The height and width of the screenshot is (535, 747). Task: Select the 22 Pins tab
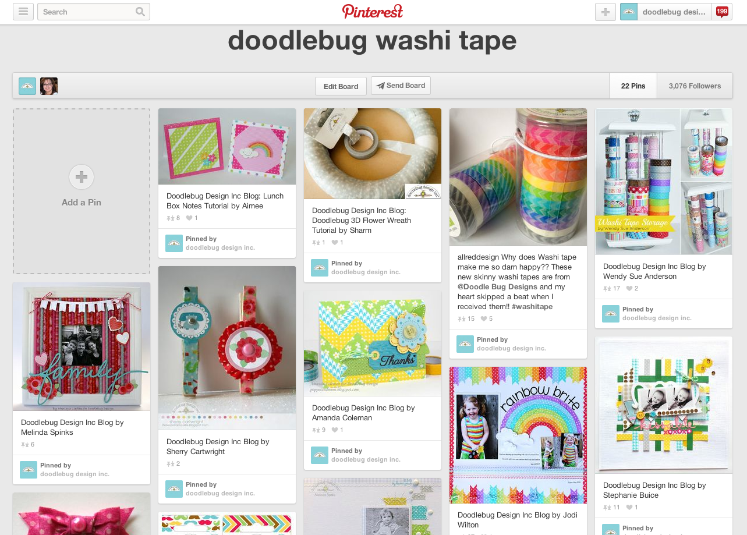[633, 86]
